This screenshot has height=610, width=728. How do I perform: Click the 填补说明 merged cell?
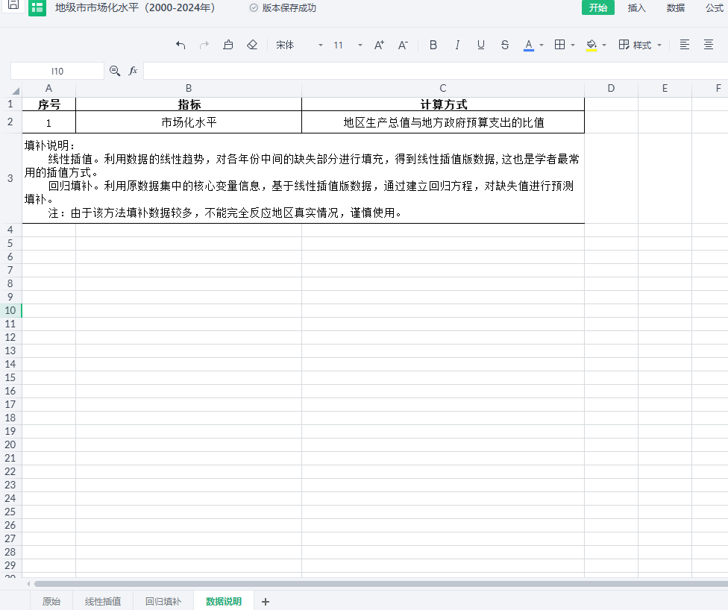click(303, 179)
